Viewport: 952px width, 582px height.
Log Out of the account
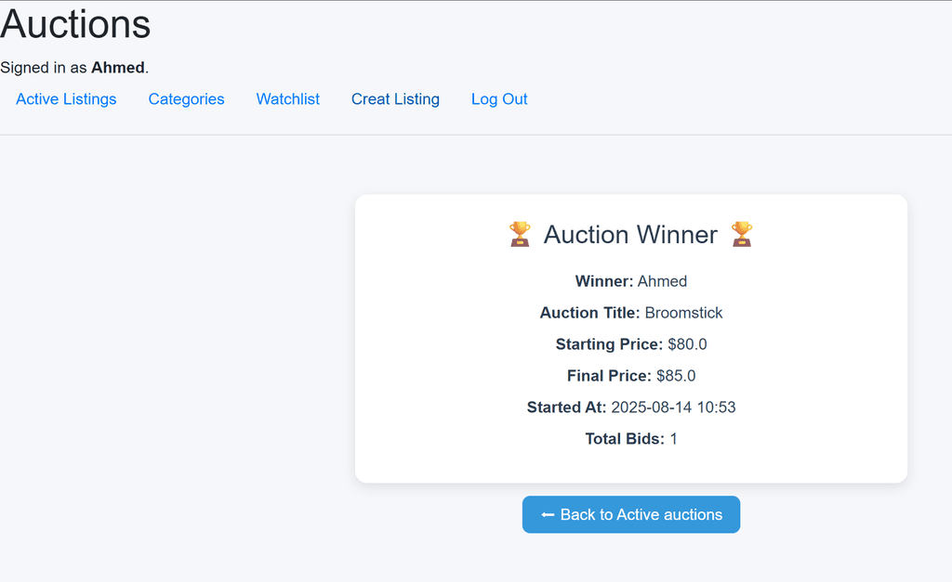click(499, 98)
